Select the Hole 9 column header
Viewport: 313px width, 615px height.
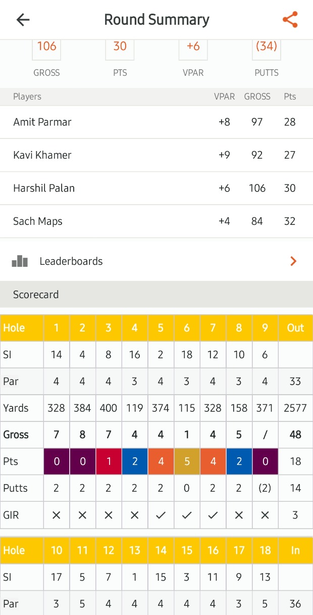pyautogui.click(x=265, y=327)
